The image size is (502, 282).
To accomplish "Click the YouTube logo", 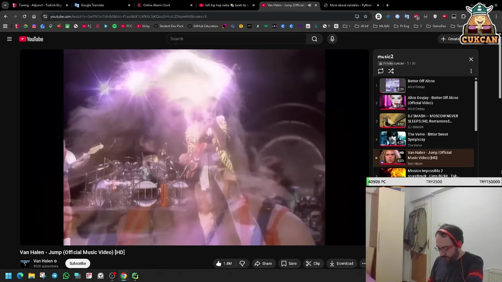I will [31, 39].
